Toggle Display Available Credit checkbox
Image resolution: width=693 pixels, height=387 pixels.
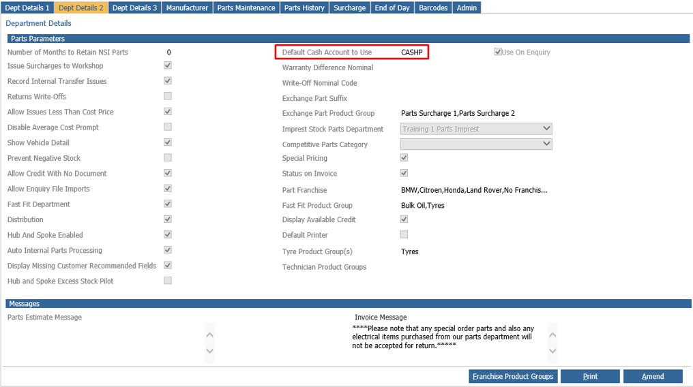click(x=404, y=219)
